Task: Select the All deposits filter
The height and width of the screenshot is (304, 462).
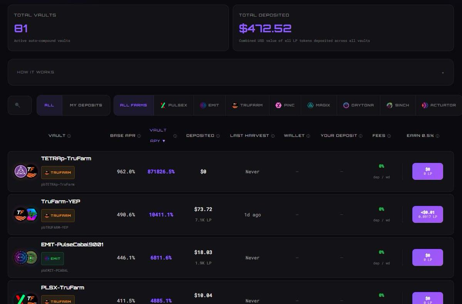Action: (x=49, y=105)
